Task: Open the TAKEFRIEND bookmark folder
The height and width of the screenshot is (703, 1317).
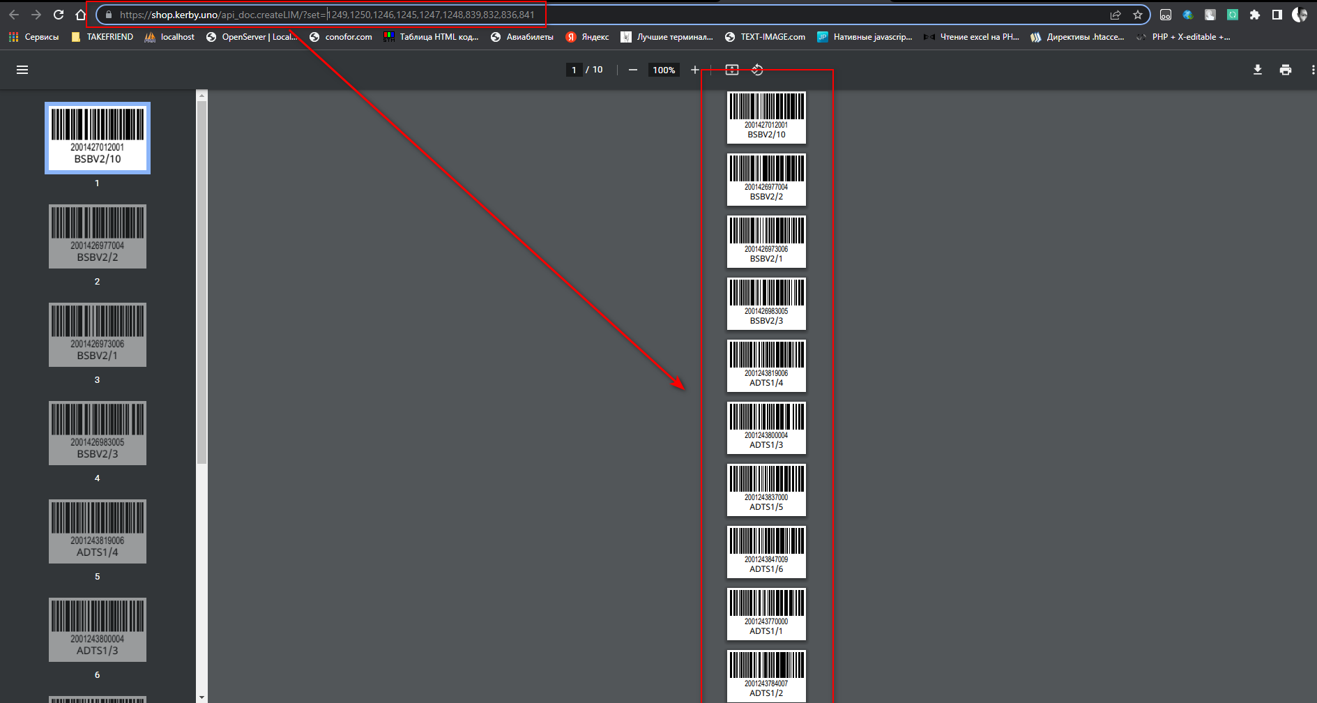Action: tap(102, 37)
